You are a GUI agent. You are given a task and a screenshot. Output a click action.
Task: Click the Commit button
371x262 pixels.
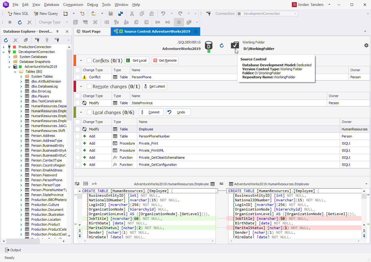coord(151,112)
